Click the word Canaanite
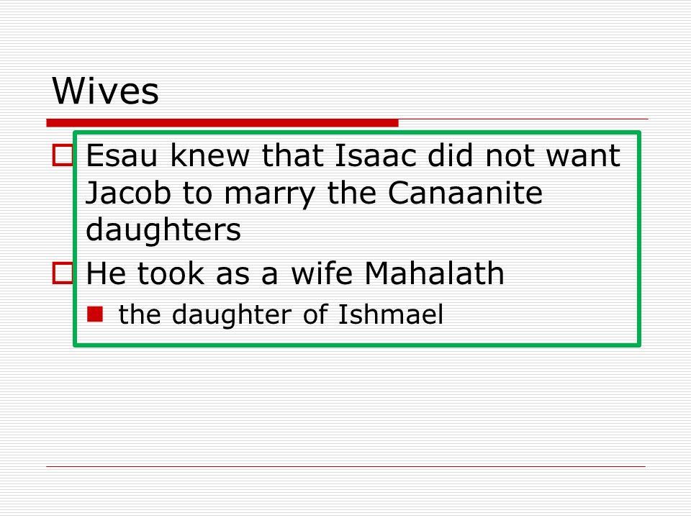The height and width of the screenshot is (518, 691). click(465, 193)
